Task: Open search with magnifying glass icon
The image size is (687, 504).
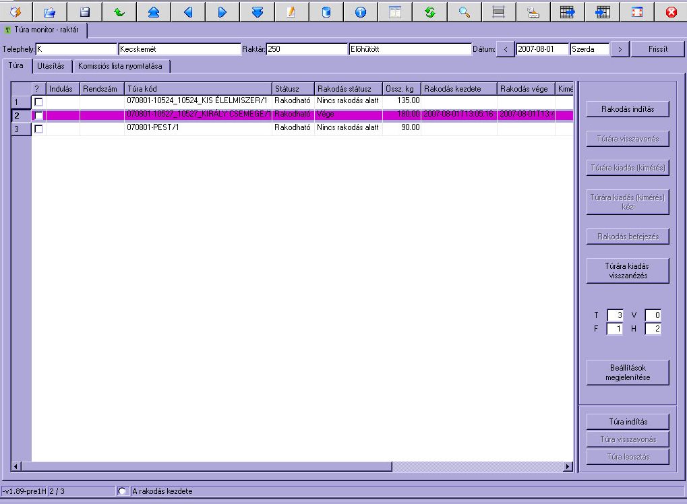Action: point(464,11)
